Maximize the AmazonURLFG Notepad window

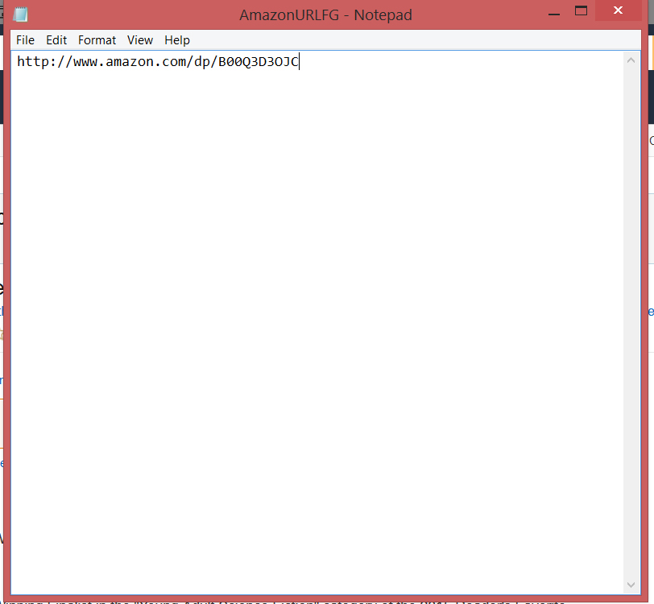click(x=581, y=11)
